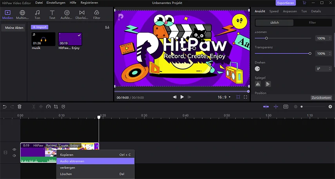The height and width of the screenshot is (179, 335).
Task: Click the shopping cart icon
Action: 304,3
